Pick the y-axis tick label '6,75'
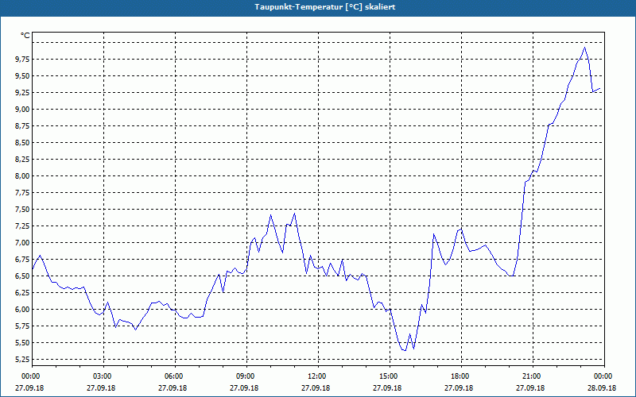 (x=22, y=260)
